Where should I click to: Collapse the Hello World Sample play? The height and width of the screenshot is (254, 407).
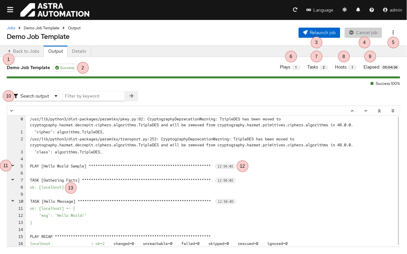coord(13,165)
